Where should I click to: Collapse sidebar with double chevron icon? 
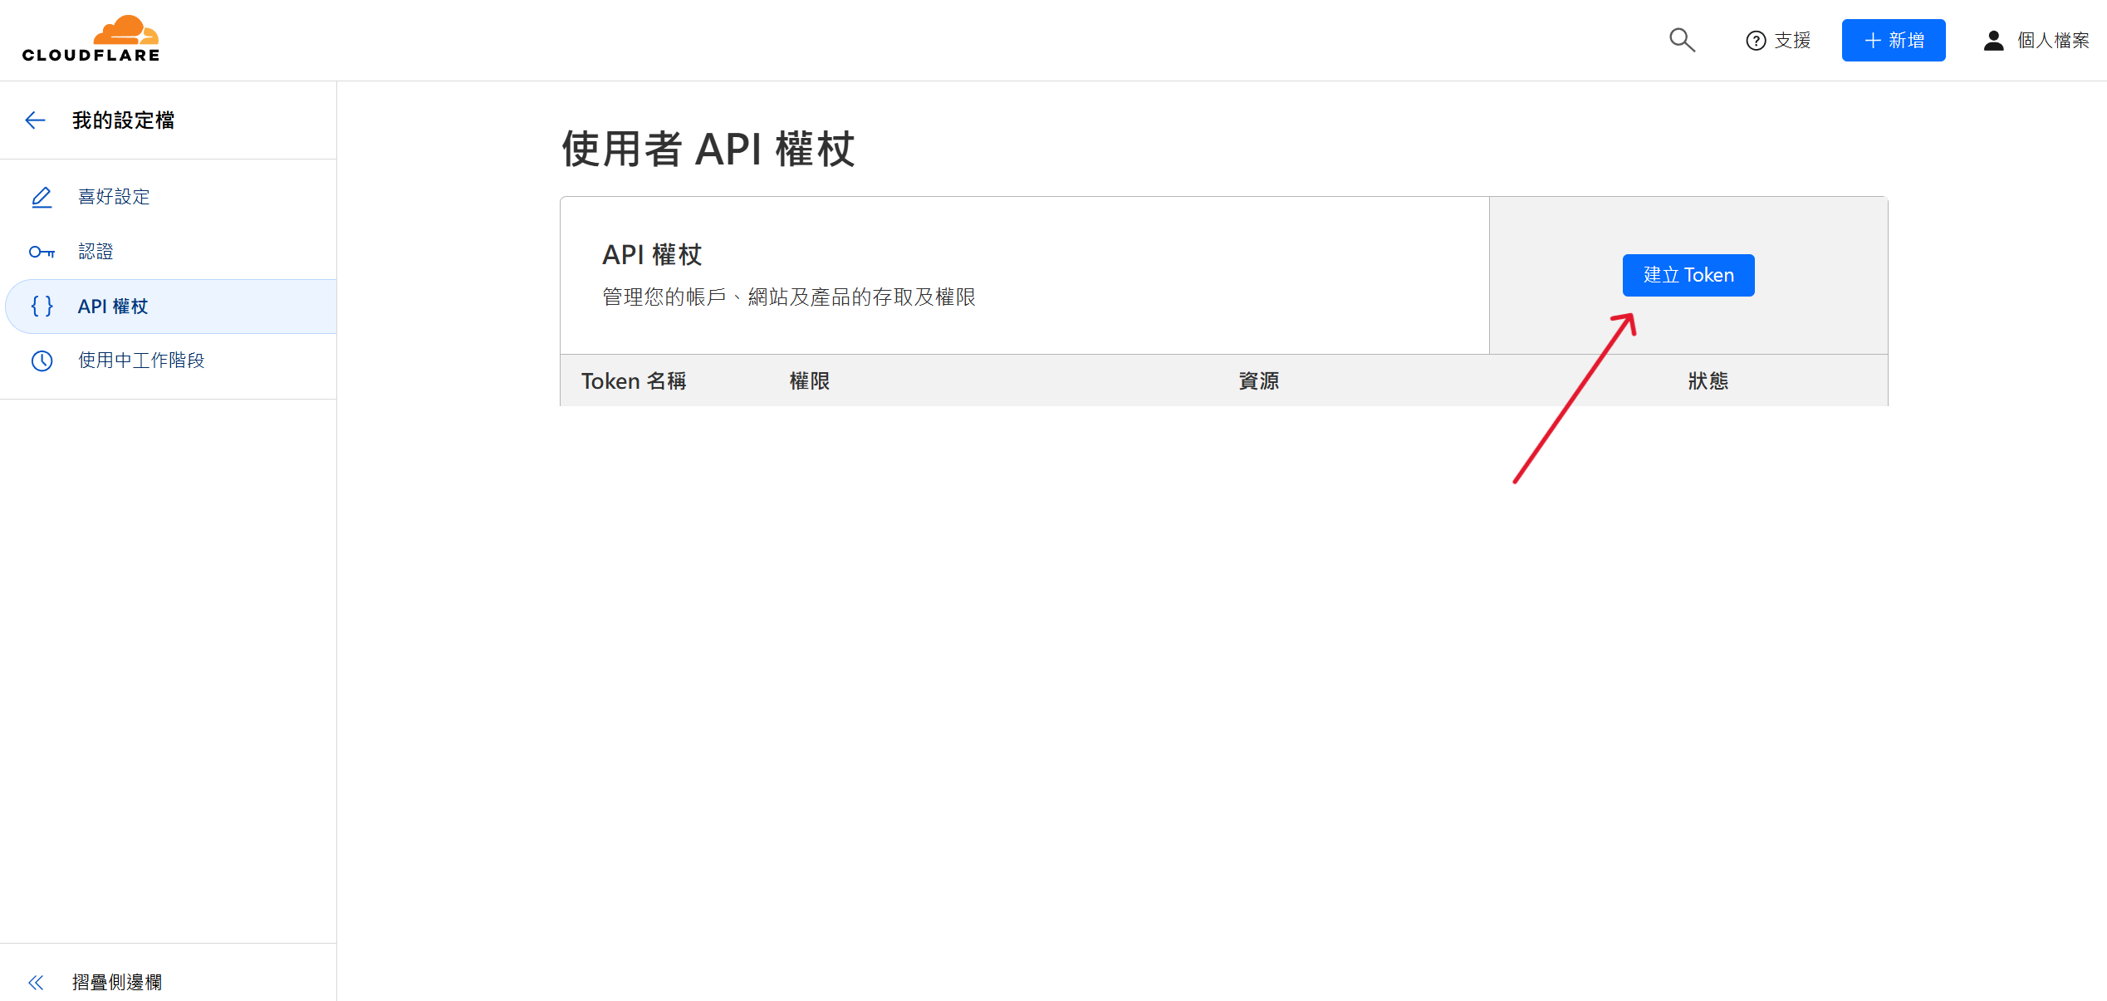pos(36,983)
